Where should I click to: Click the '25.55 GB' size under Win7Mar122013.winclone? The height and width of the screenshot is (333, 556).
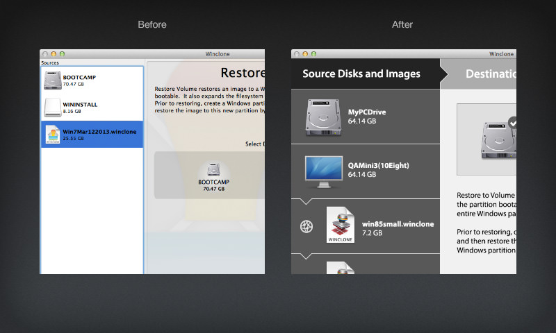74,138
